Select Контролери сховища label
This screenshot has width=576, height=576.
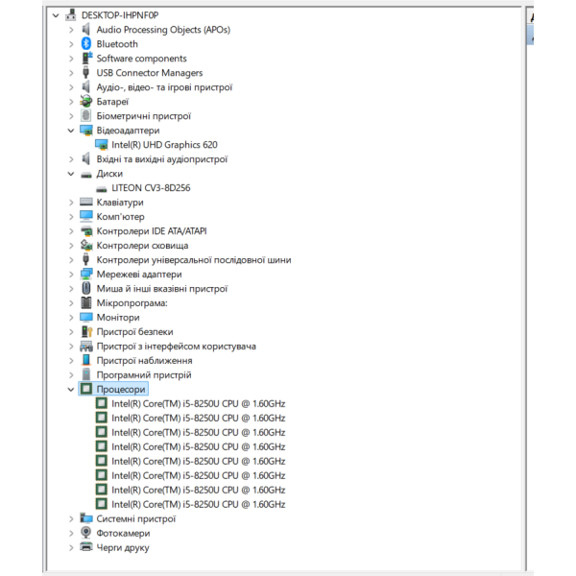click(142, 246)
